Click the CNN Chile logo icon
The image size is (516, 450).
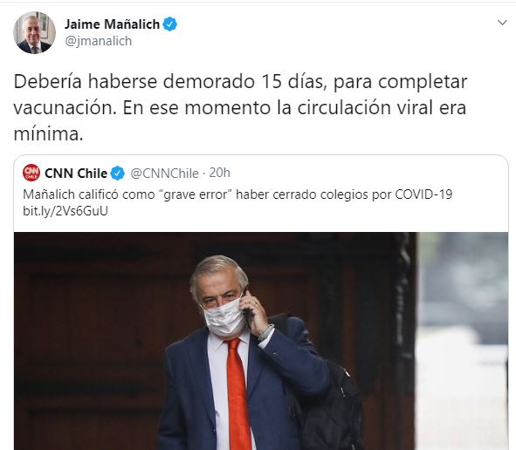pos(31,173)
